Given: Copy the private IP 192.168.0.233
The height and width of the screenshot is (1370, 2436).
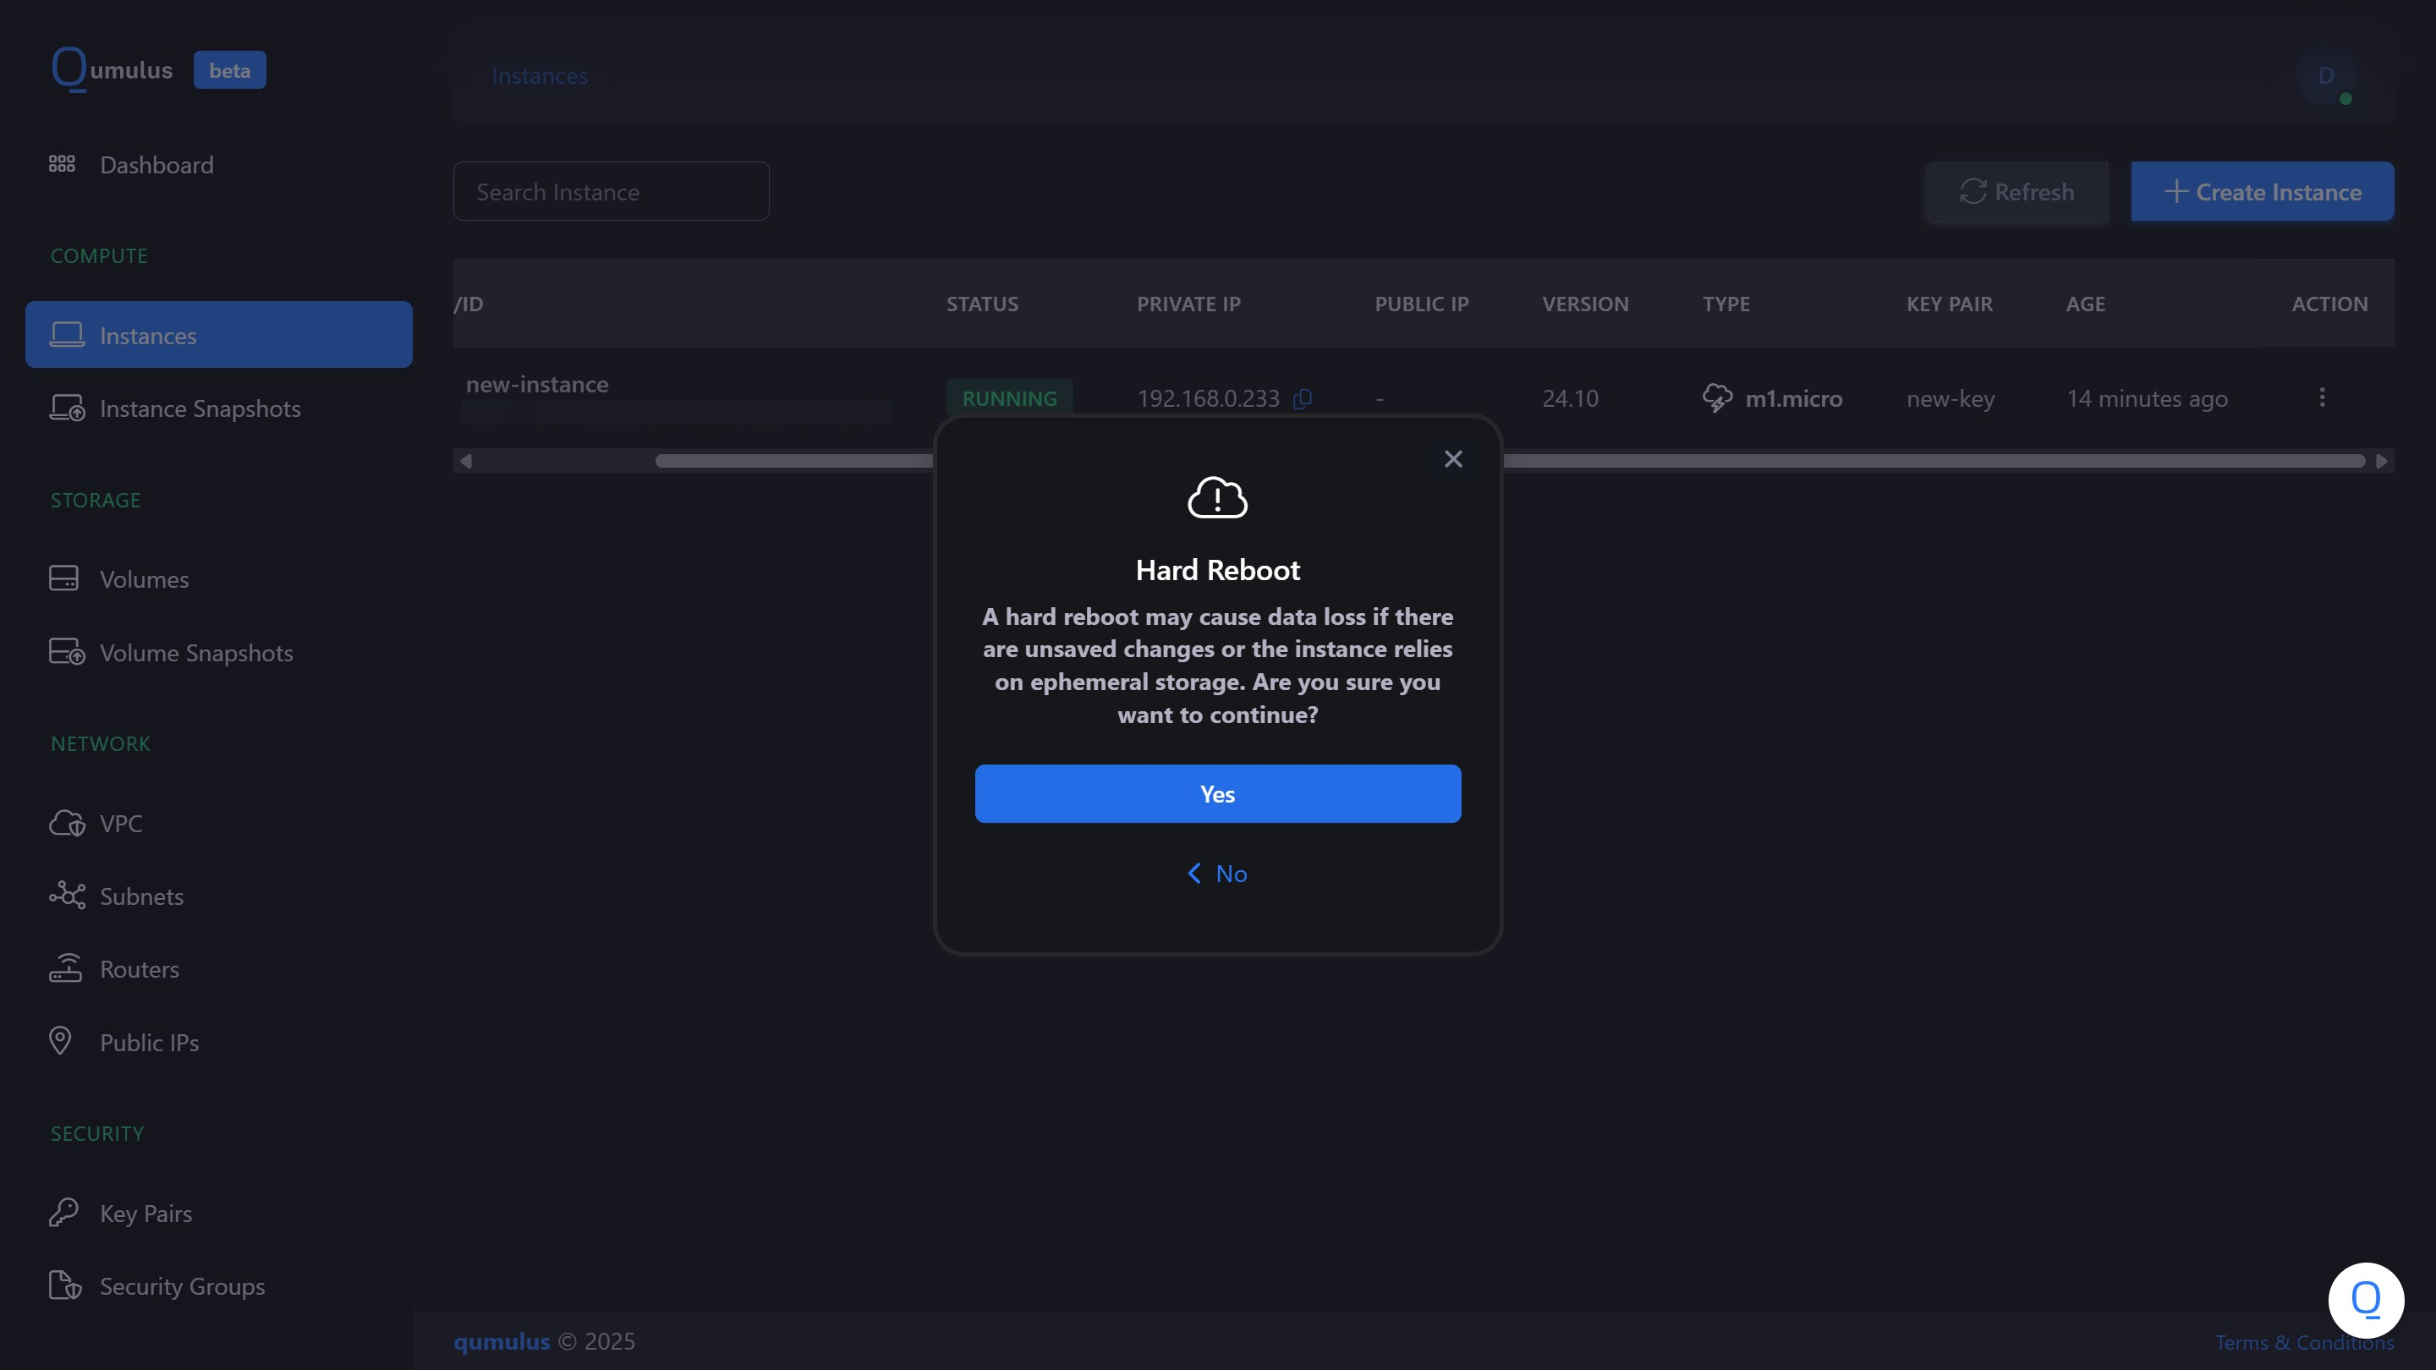Looking at the screenshot, I should (x=1303, y=398).
